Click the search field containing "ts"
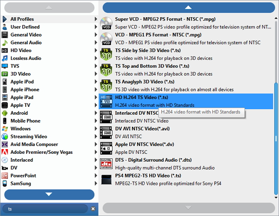Image resolution: width=279 pixels, height=216 pixels. (x=45, y=209)
